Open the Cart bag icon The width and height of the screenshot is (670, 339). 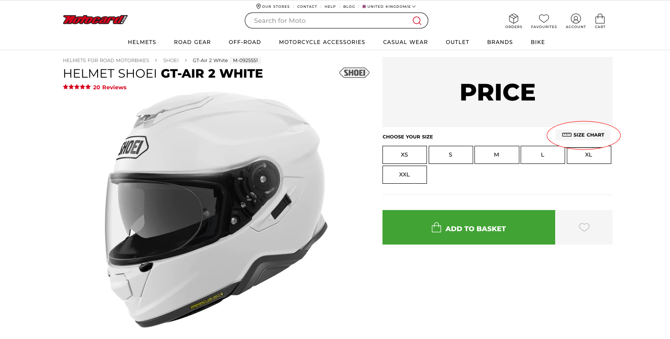pyautogui.click(x=600, y=19)
